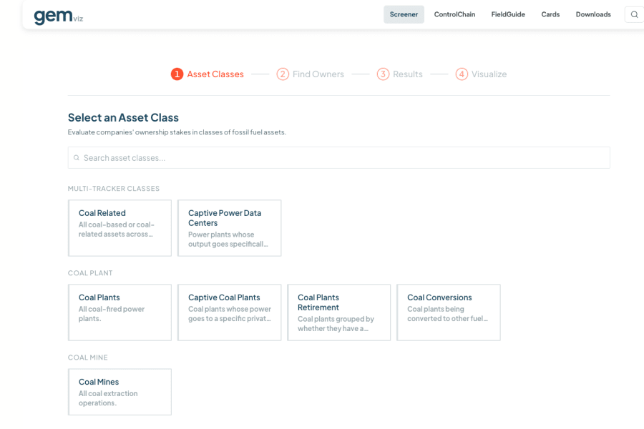Click 'Power plants whose output goes' description
The height and width of the screenshot is (429, 644).
point(228,240)
